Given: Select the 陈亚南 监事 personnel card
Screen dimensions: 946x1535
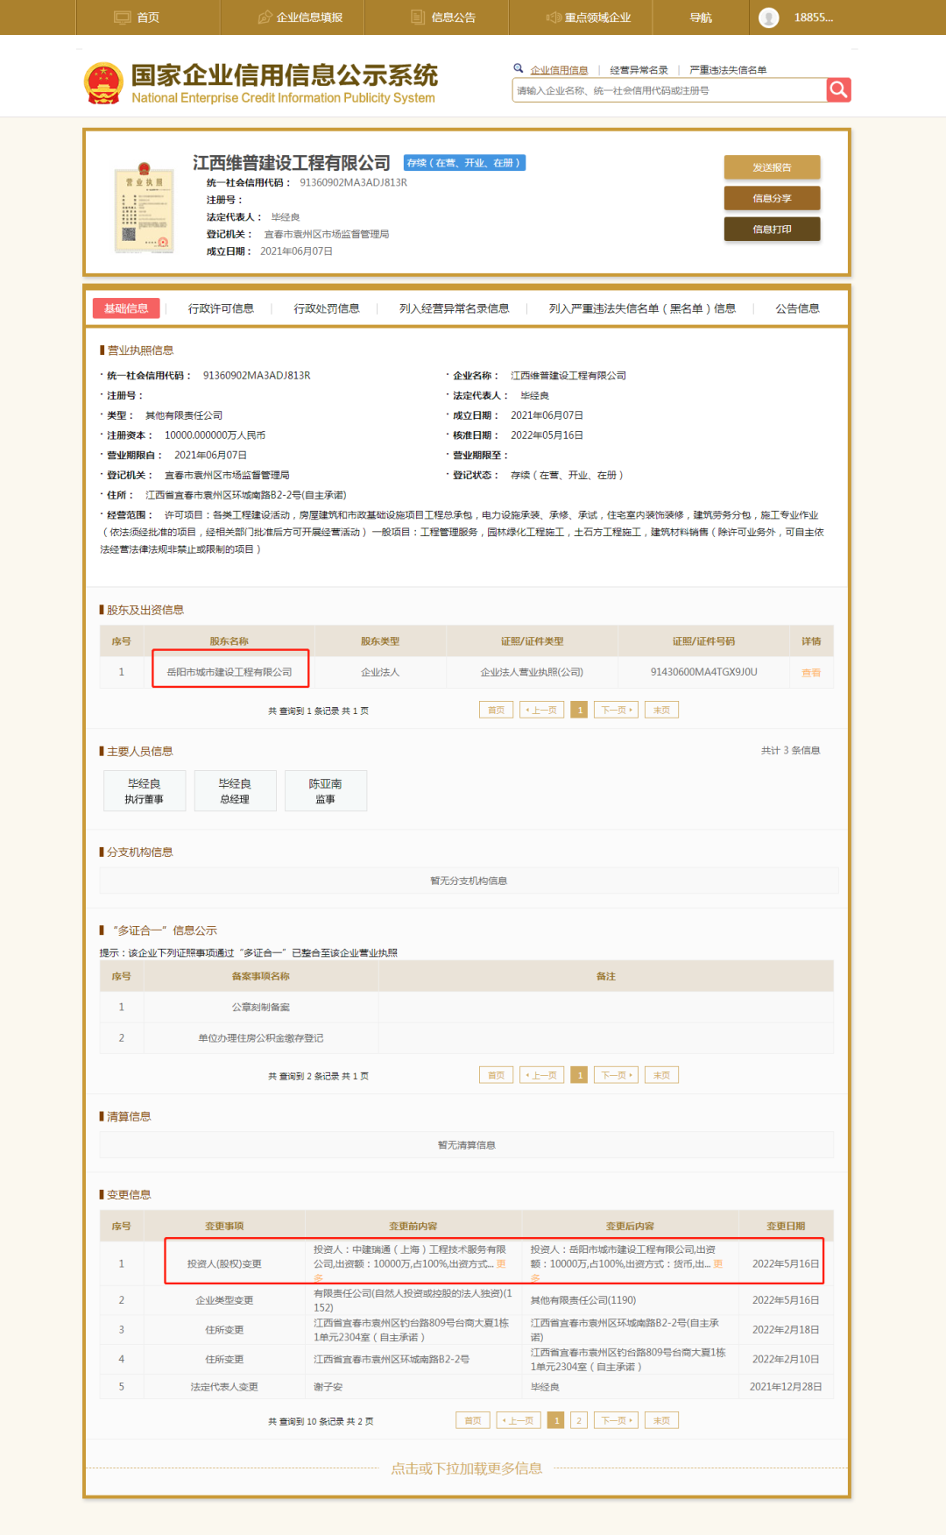Looking at the screenshot, I should pyautogui.click(x=325, y=790).
